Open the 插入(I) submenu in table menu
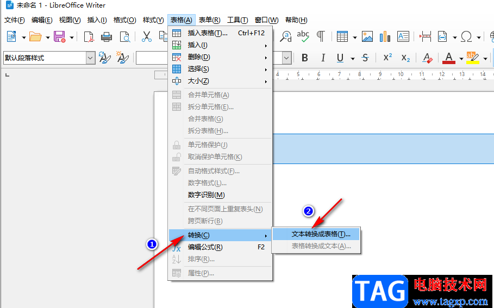The width and height of the screenshot is (494, 308). click(x=220, y=45)
